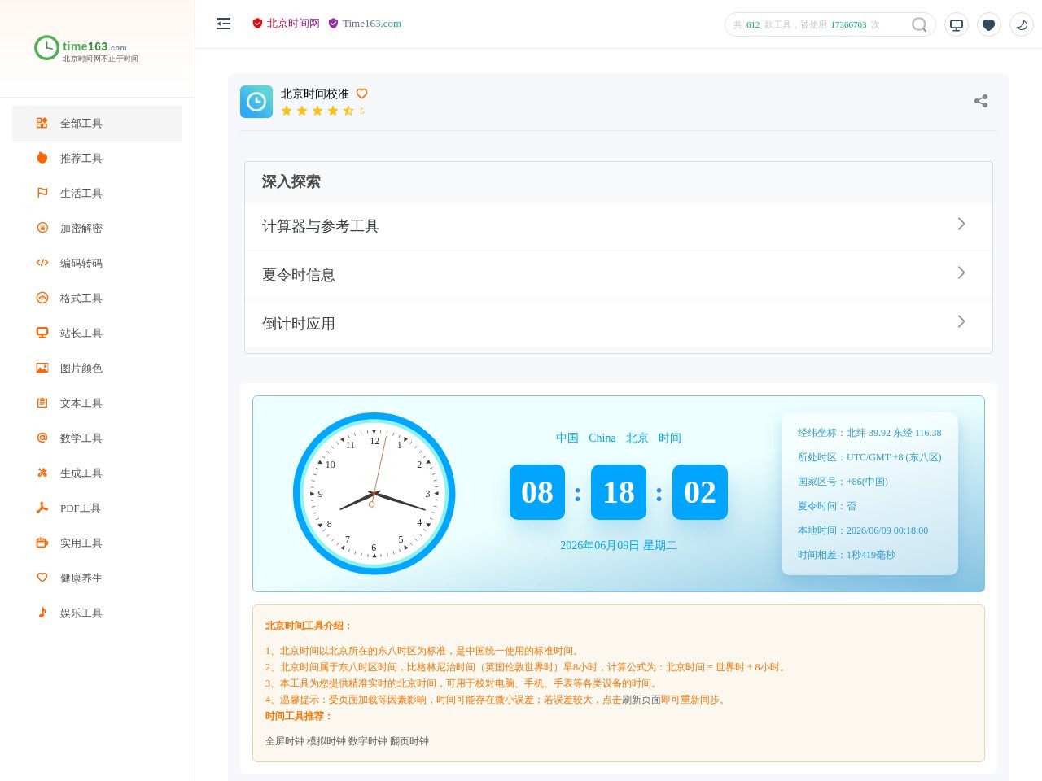The width and height of the screenshot is (1042, 781).
Task: Click the red shield icon beside 北京时间网
Action: [257, 24]
